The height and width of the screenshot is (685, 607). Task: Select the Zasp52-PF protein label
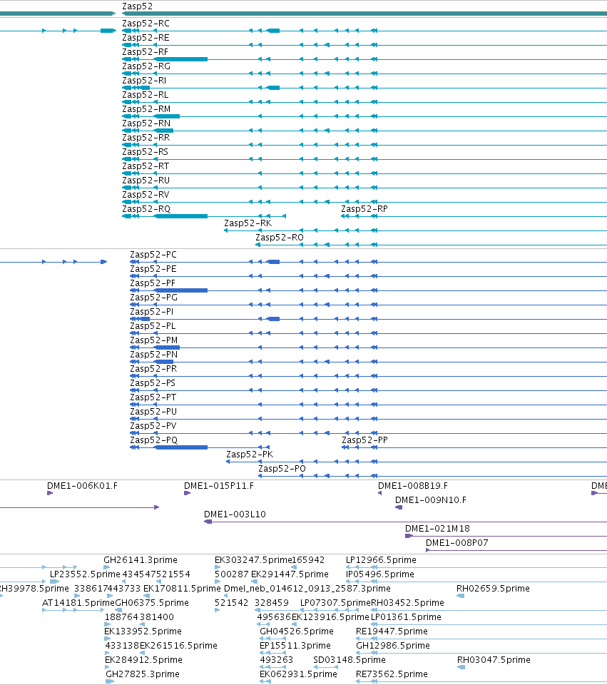click(153, 283)
